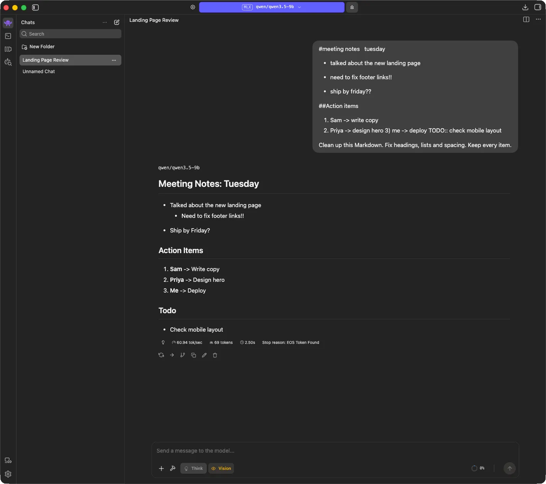Toggle split view for the chat
The image size is (546, 484).
click(x=526, y=20)
